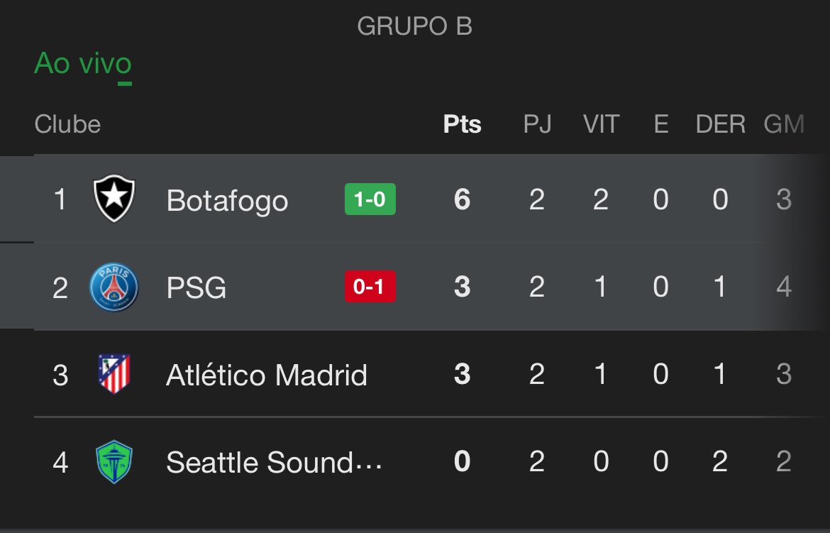Click the Pts column header

point(462,124)
